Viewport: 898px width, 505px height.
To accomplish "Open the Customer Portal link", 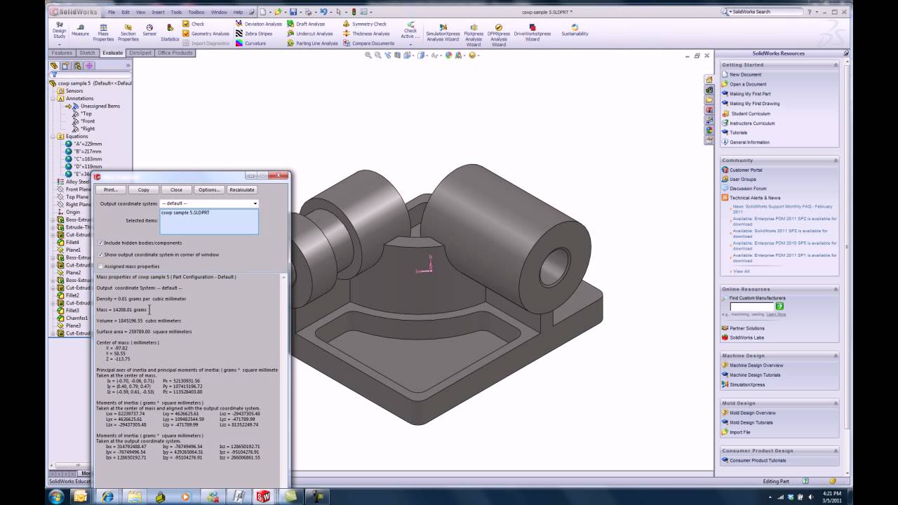I will point(746,170).
